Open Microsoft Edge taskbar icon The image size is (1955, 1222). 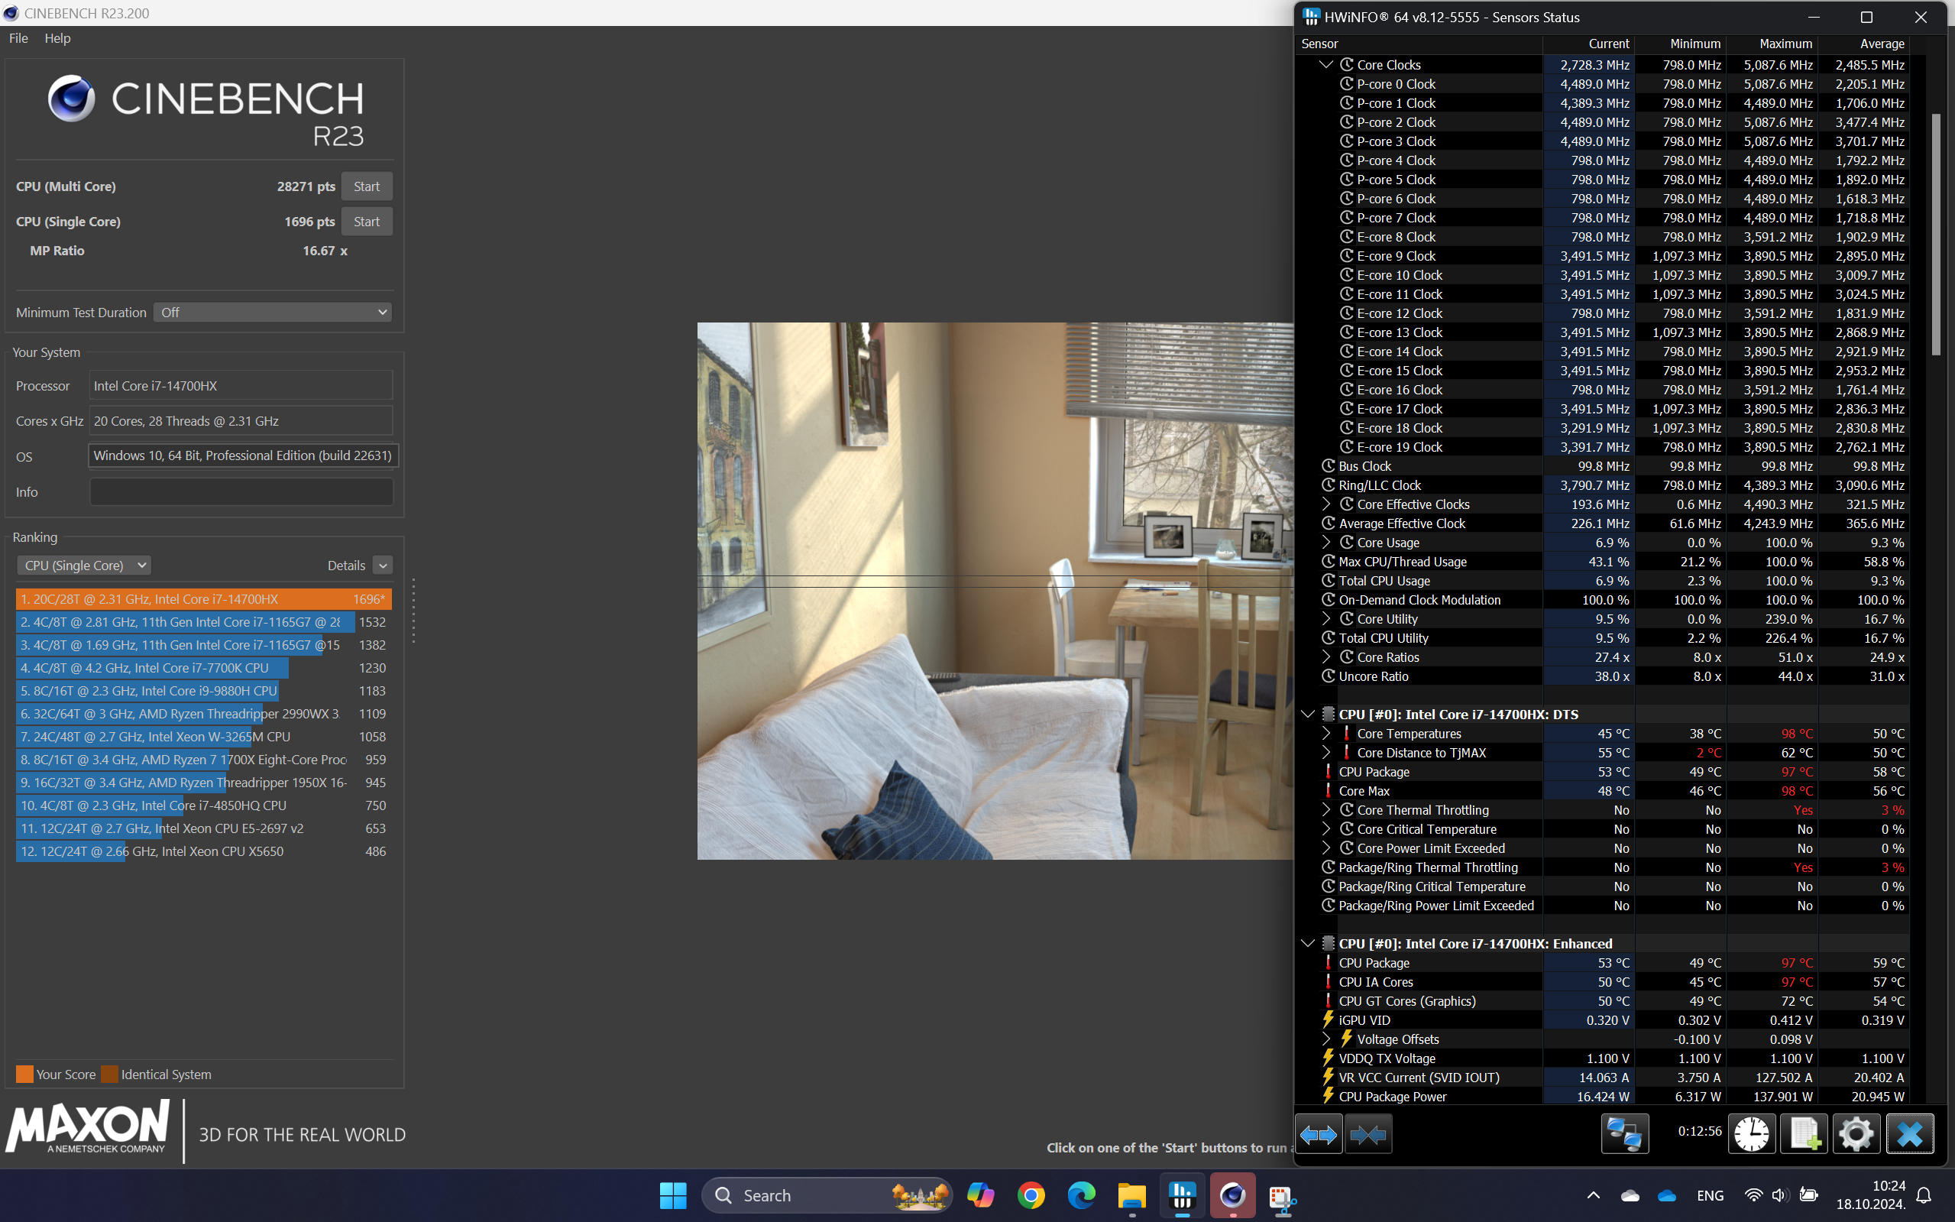(x=1081, y=1195)
